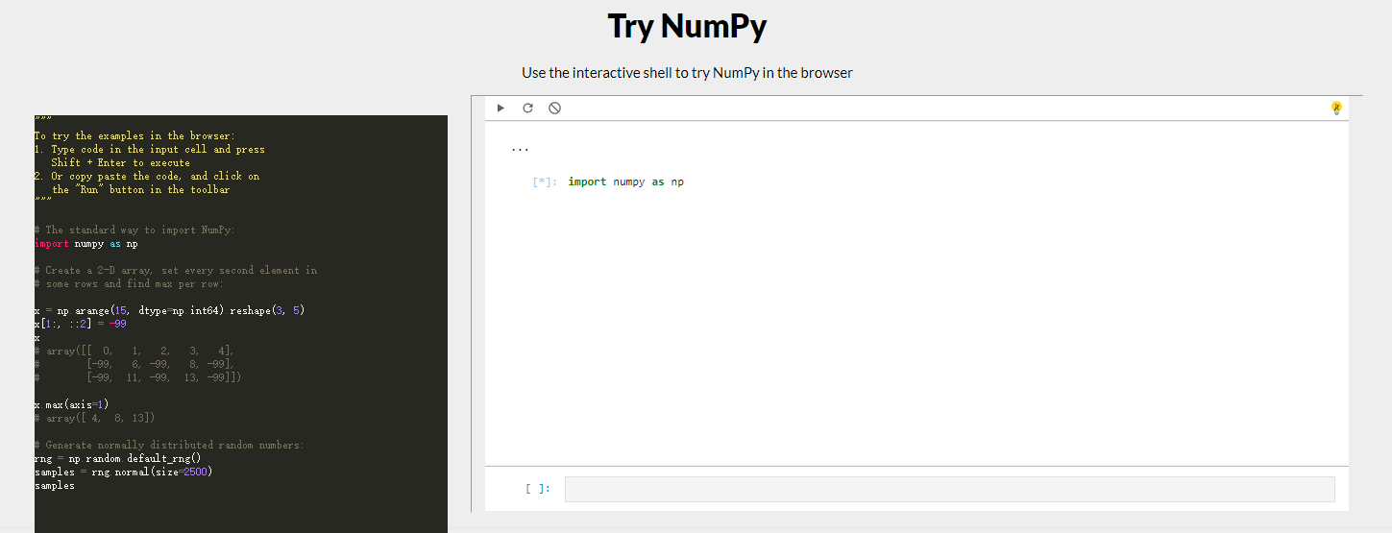Viewport: 1392px width, 533px height.
Task: Click the 'x[1:, ::2] = -99' line
Action: pos(80,325)
